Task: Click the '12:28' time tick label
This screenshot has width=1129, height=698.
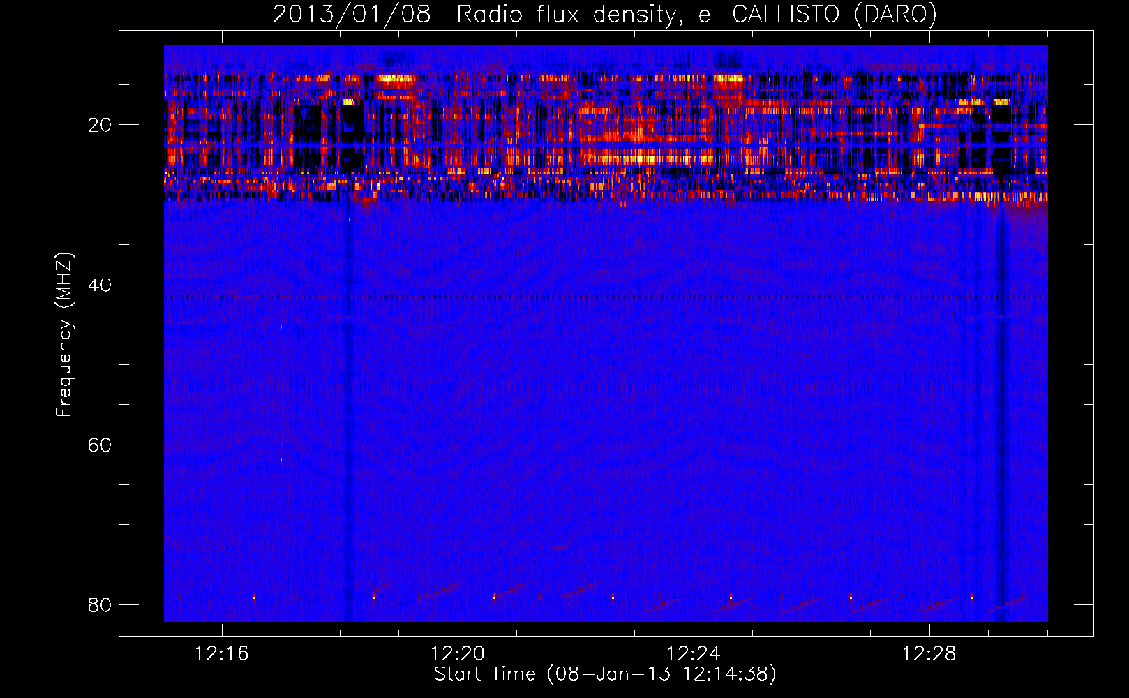Action: point(929,654)
